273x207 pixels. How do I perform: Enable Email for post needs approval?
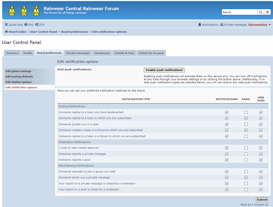[246, 148]
